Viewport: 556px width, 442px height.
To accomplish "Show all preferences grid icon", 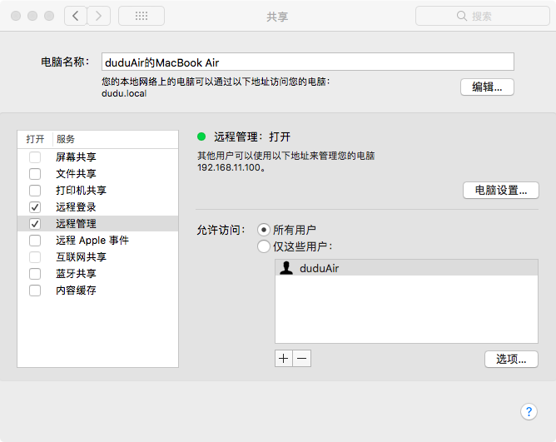I will tap(141, 16).
